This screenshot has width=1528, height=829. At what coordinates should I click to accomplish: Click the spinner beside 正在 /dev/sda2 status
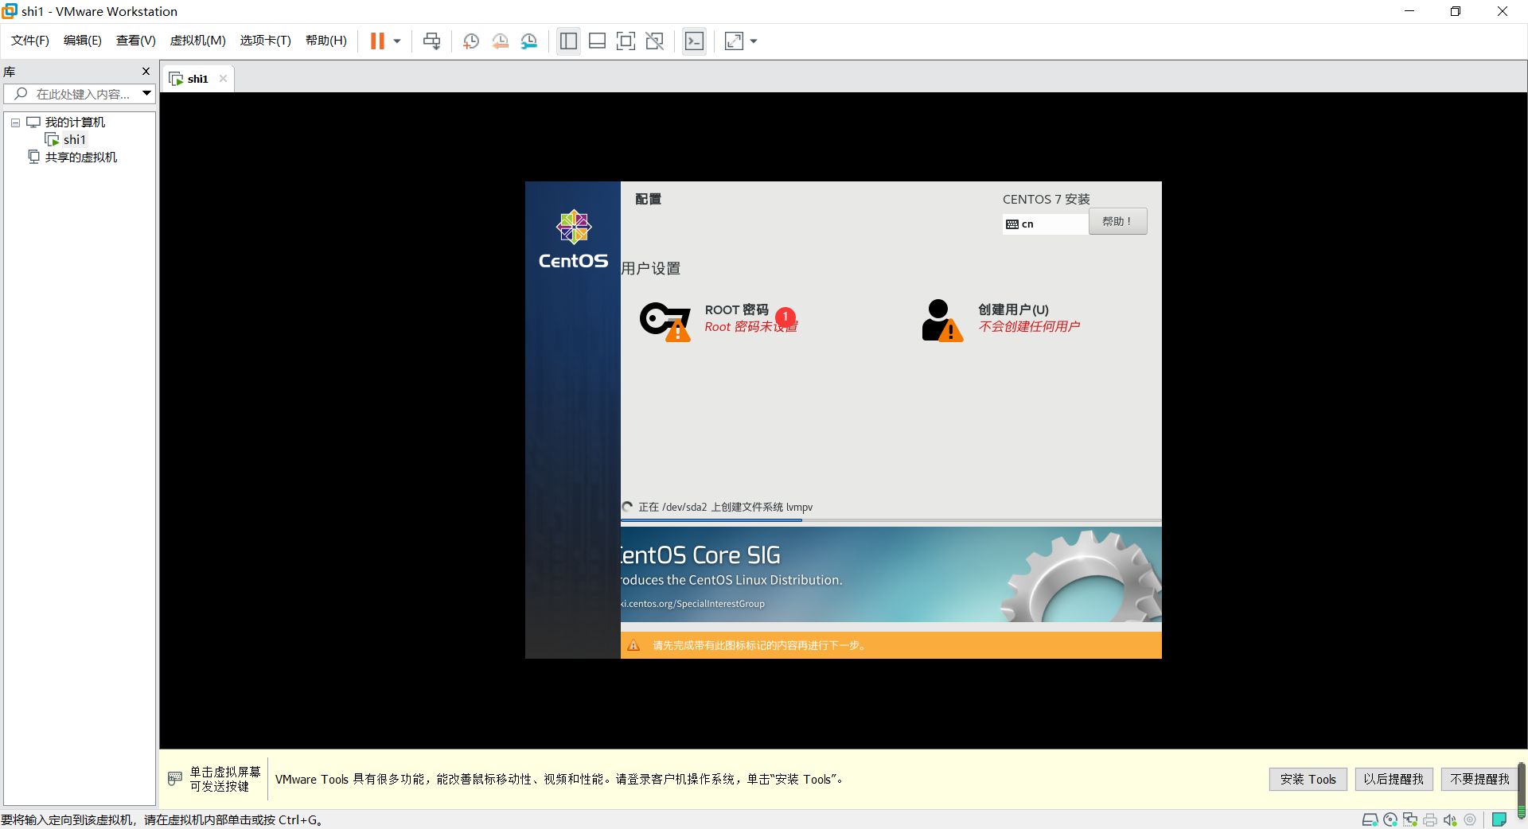click(628, 507)
